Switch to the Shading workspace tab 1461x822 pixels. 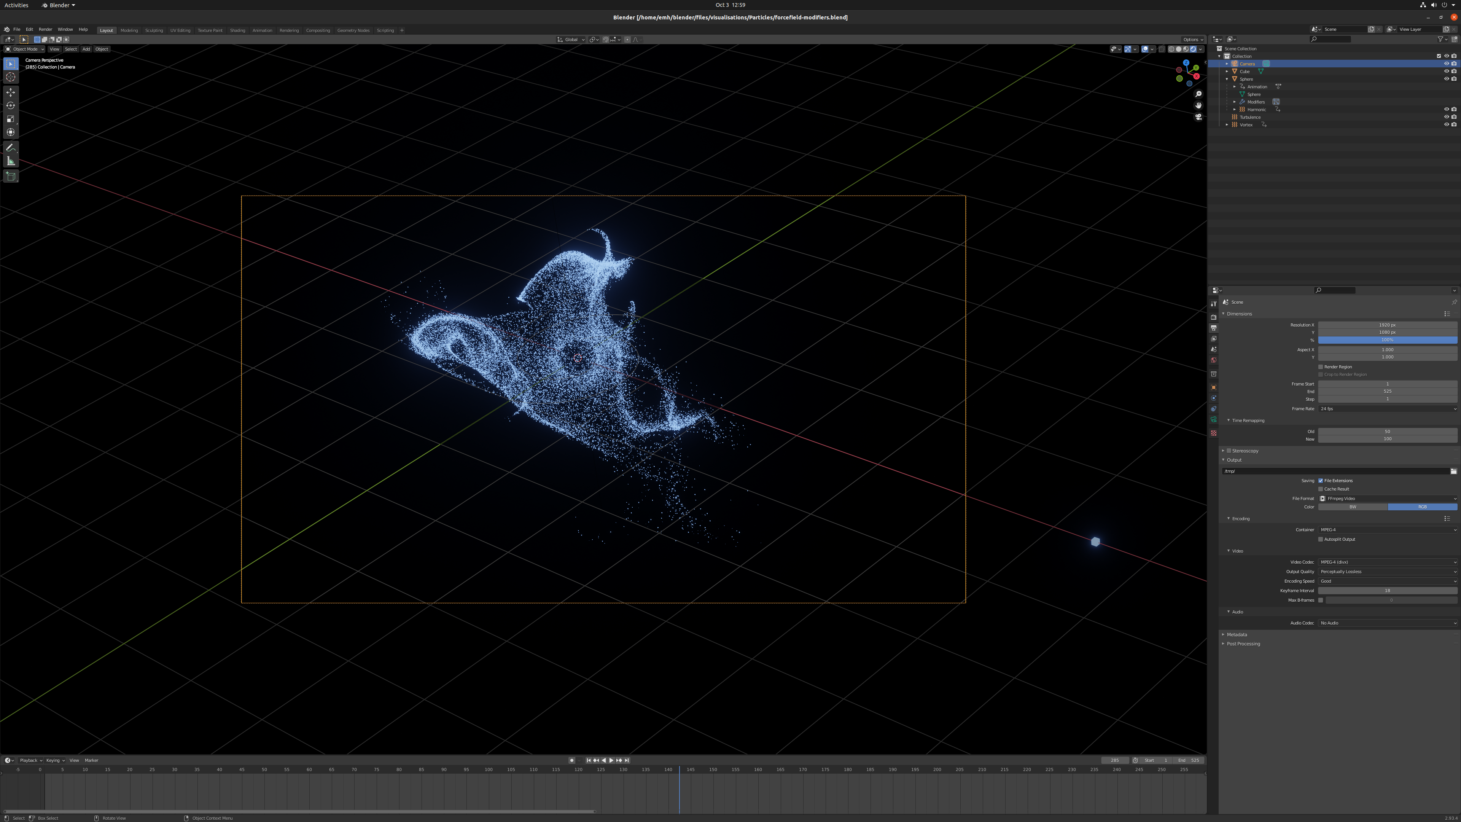(x=238, y=30)
